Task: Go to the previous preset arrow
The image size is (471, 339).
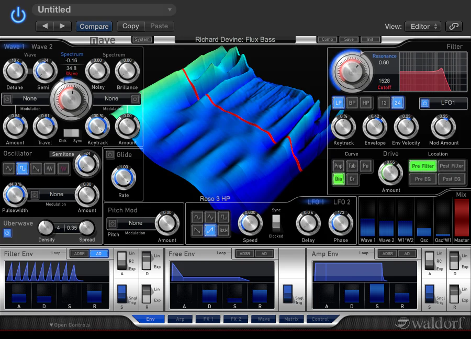Action: (45, 27)
